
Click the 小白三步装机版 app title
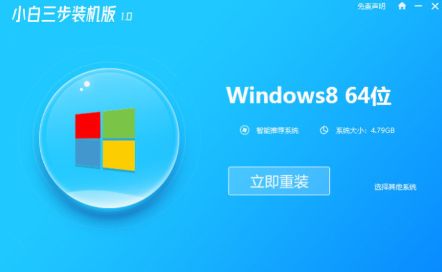(64, 14)
